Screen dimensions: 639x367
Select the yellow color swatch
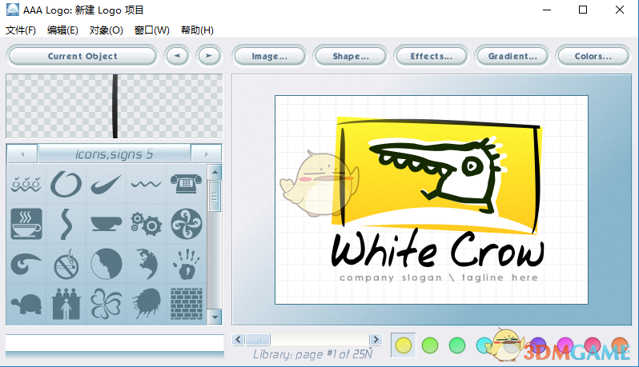pos(404,345)
